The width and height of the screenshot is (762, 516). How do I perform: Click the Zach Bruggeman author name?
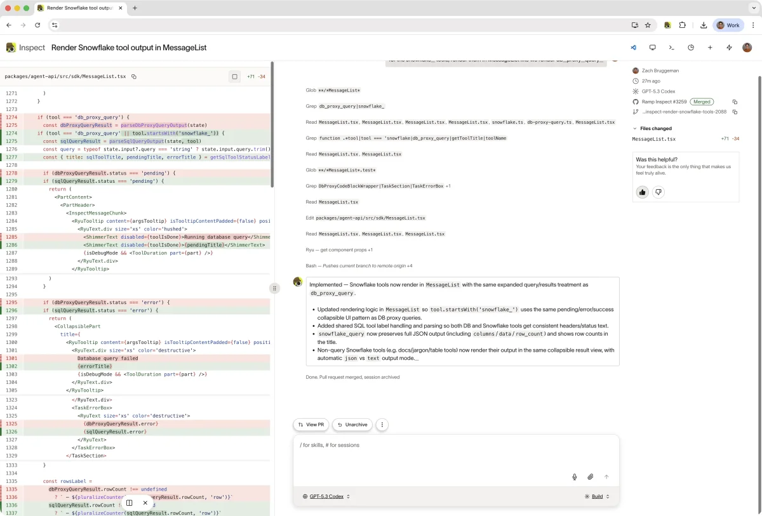(660, 70)
